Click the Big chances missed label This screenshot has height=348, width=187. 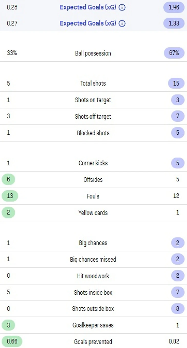coord(93,259)
